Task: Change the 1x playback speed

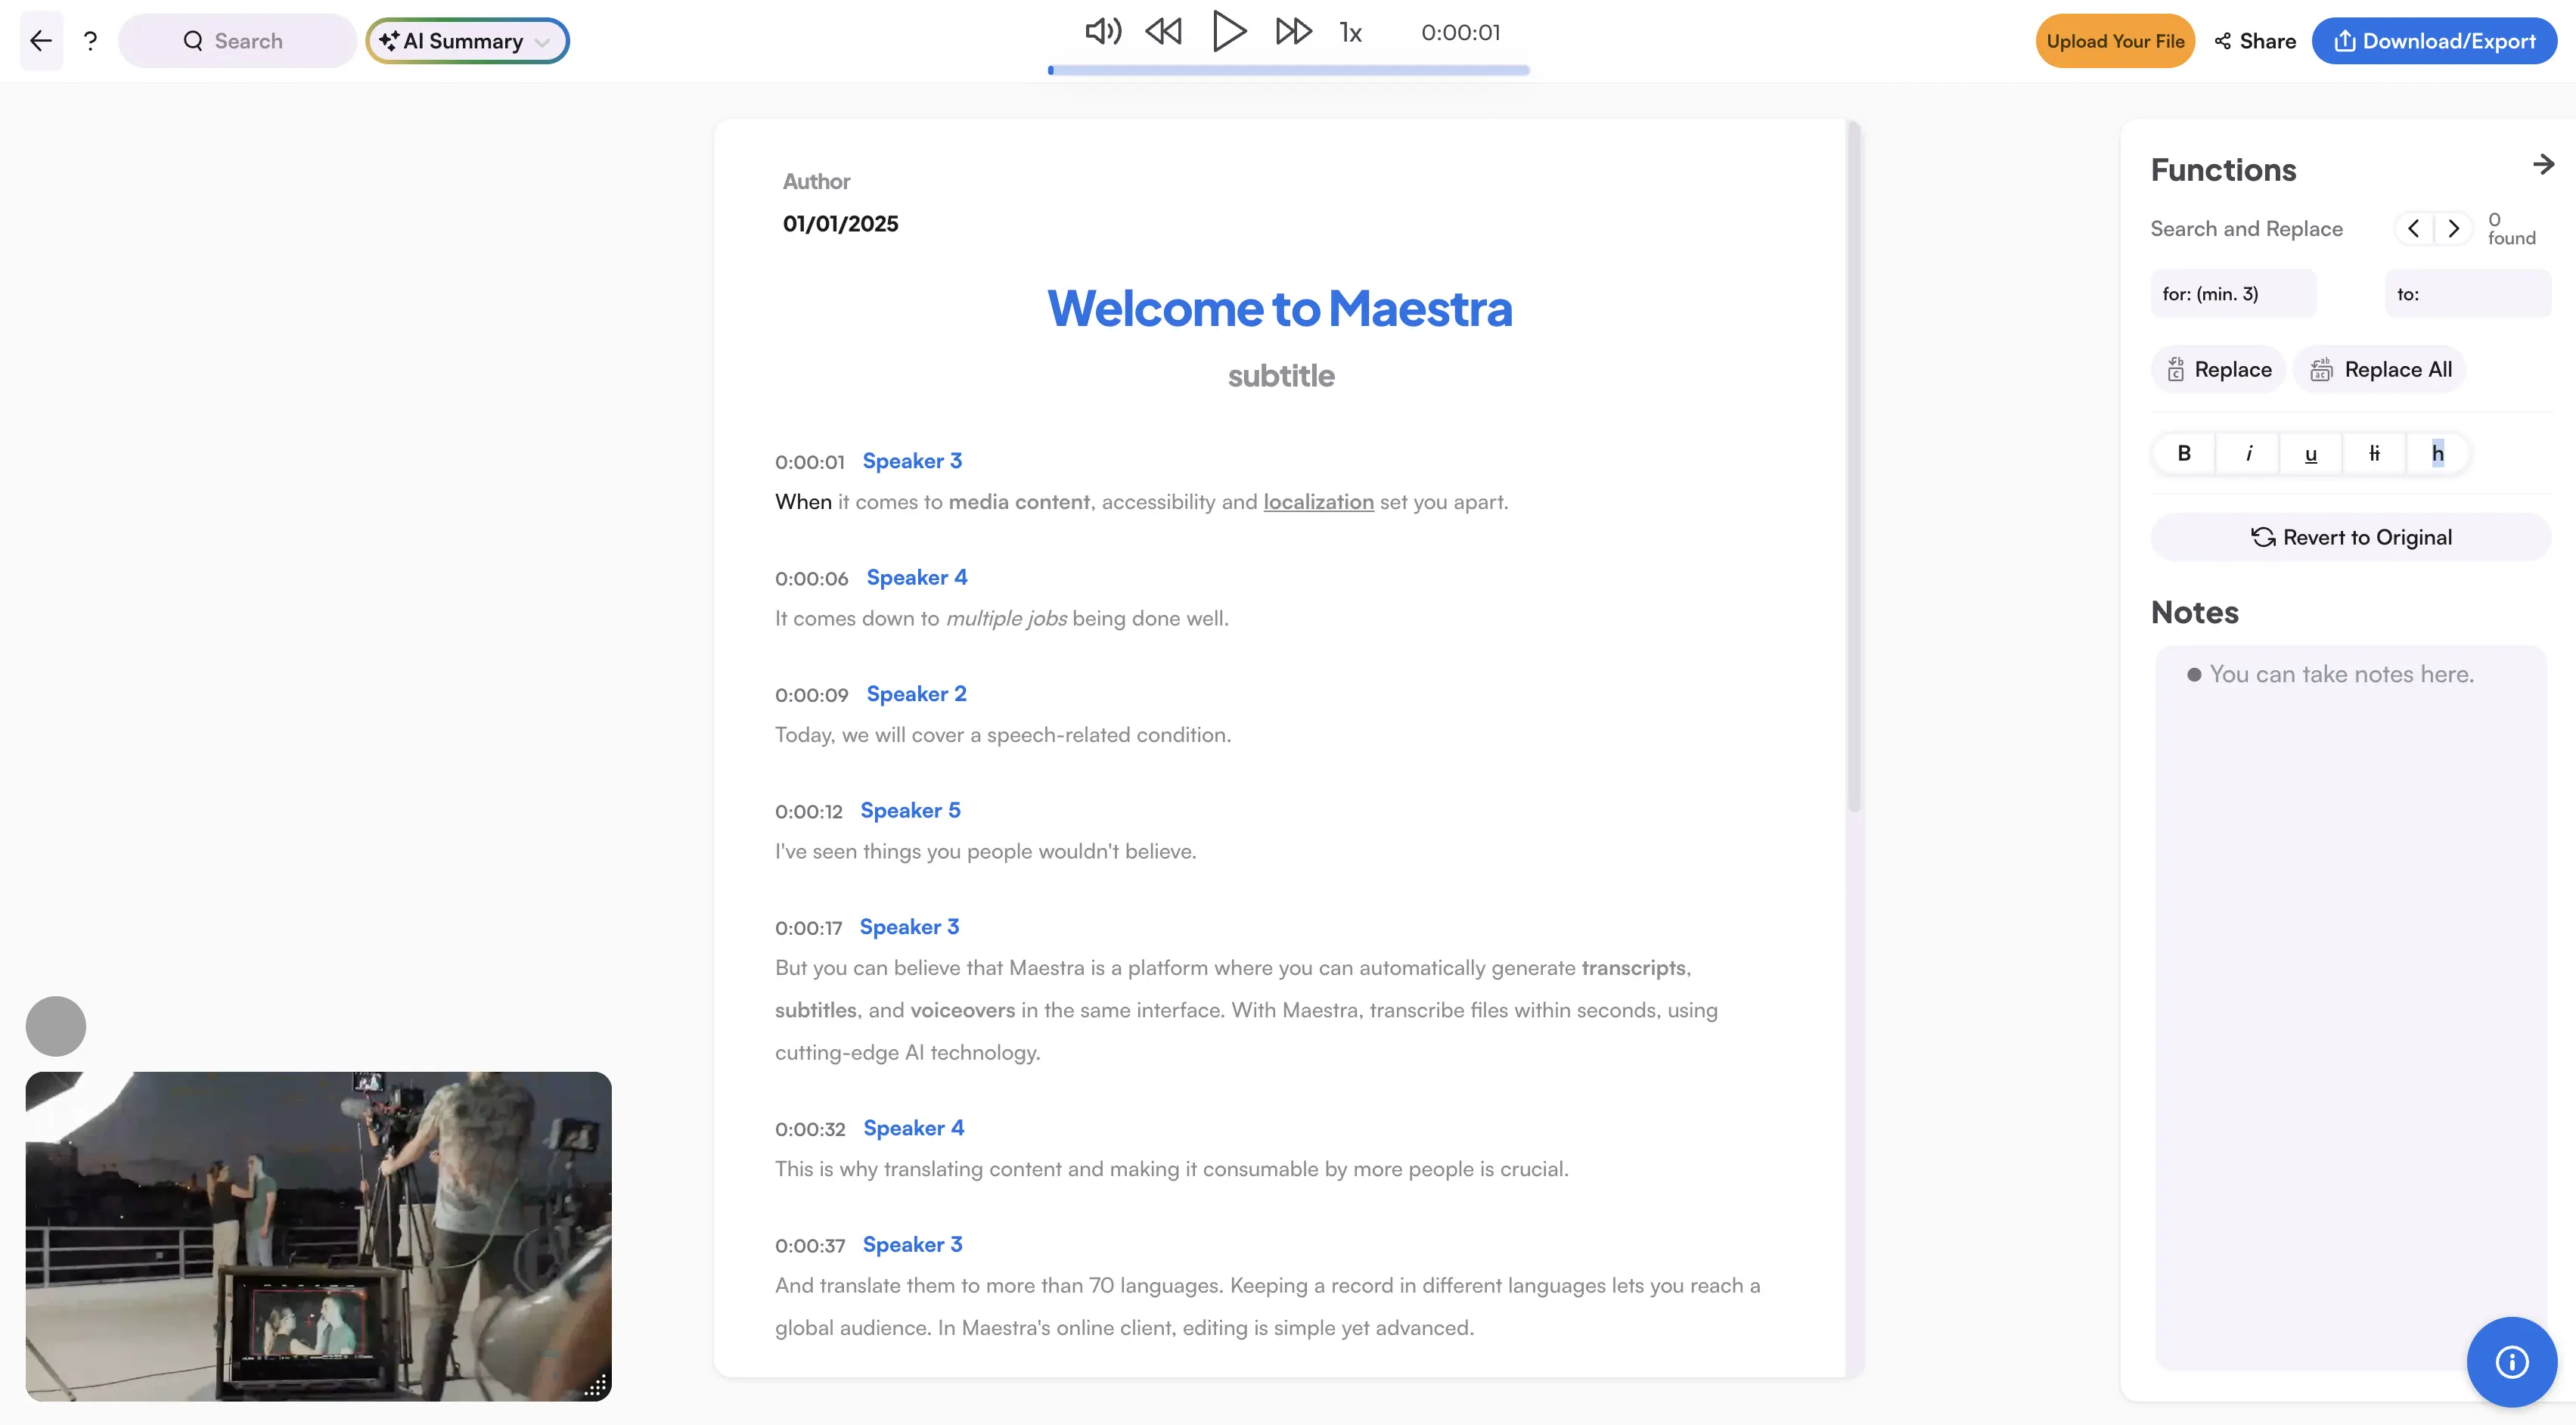Action: click(1351, 33)
